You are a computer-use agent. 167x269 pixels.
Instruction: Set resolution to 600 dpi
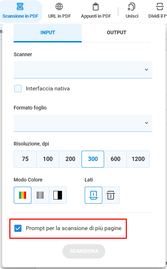click(x=115, y=159)
